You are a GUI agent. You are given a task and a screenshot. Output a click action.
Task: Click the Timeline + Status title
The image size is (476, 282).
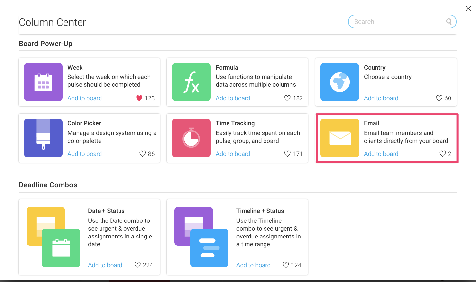tap(260, 211)
